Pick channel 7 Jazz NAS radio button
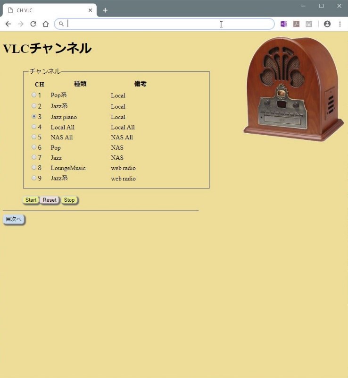 [x=34, y=157]
